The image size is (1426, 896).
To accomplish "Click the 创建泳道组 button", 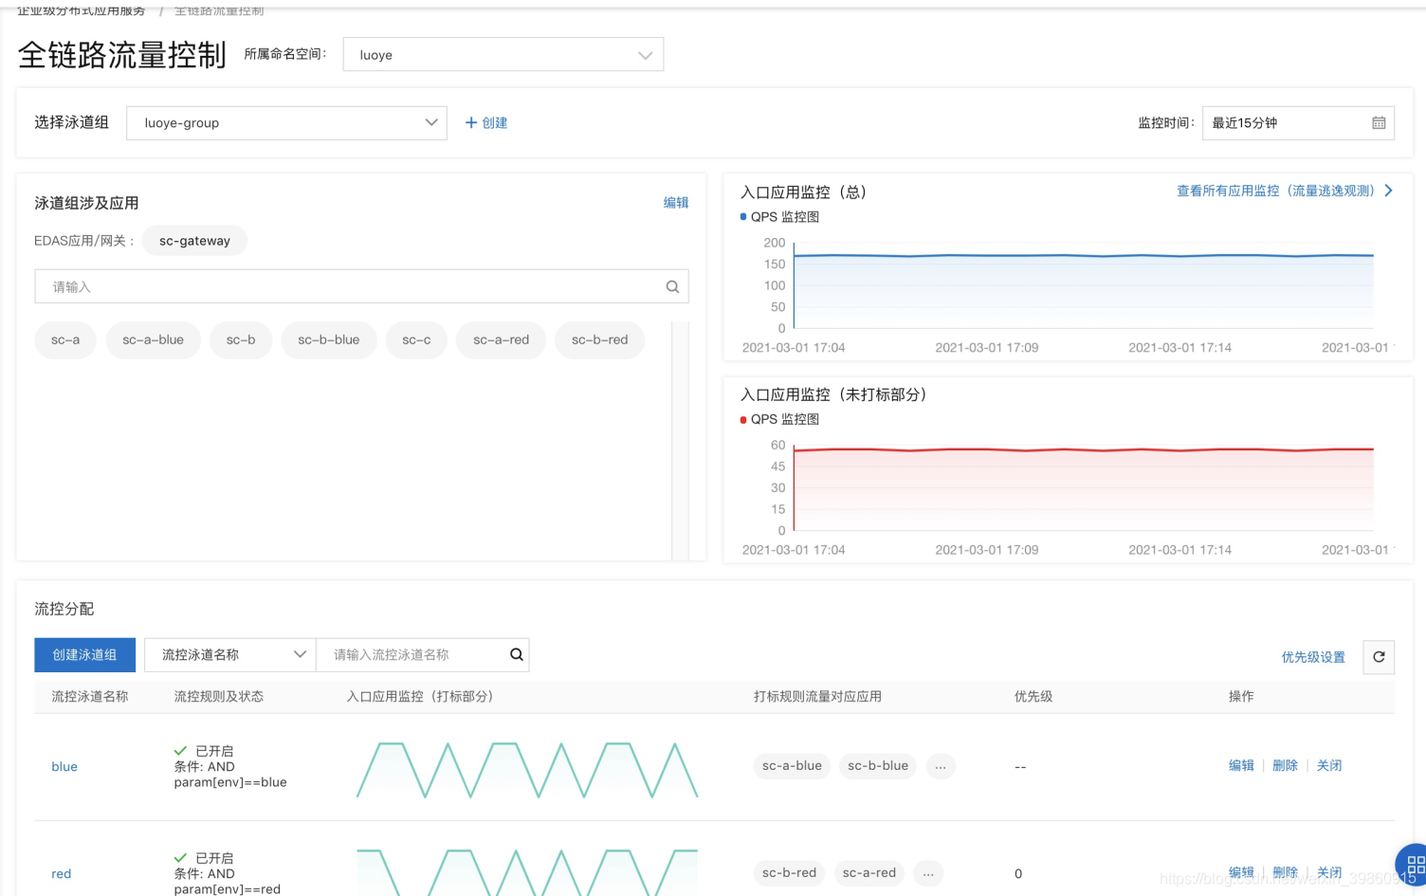I will [84, 654].
